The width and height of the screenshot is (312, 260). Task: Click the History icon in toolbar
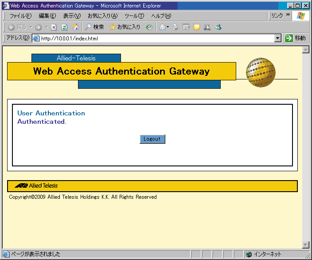pyautogui.click(x=149, y=27)
